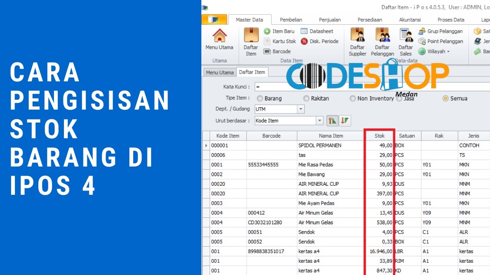Image resolution: width=490 pixels, height=275 pixels.
Task: Open Daftar Pelanggan
Action: pos(382,42)
